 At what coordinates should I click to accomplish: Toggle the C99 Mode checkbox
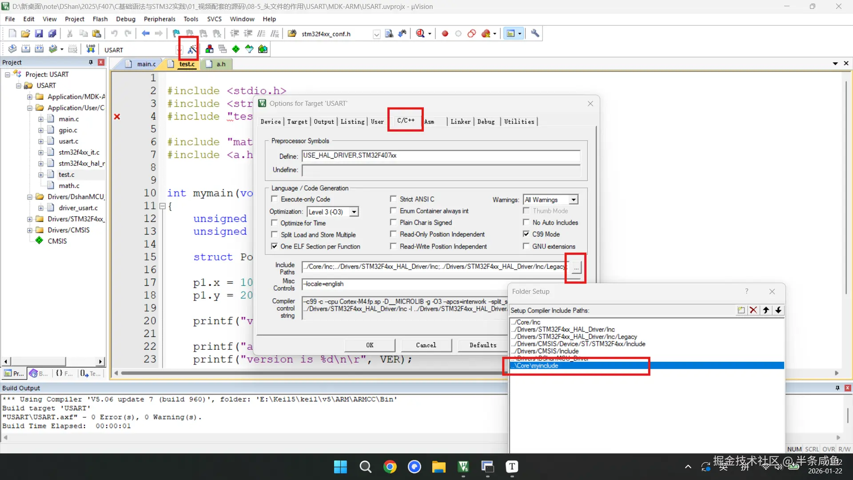526,234
